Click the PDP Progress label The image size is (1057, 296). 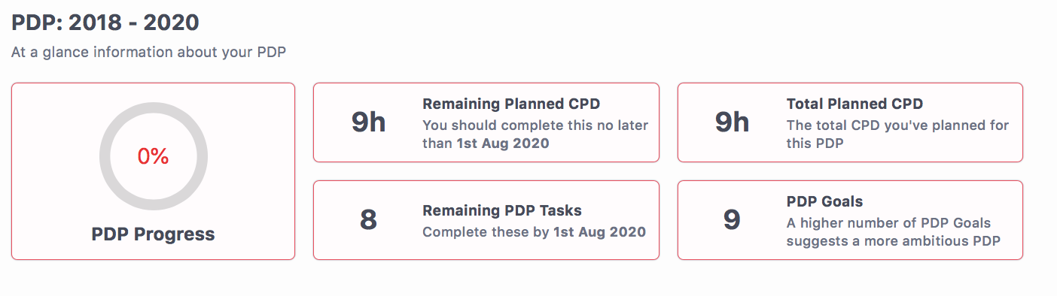tap(153, 234)
